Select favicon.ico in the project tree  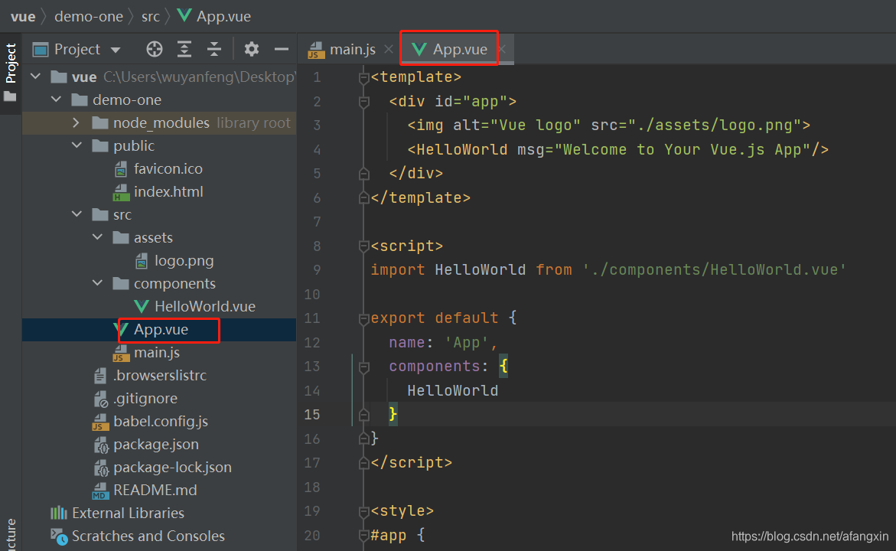168,168
